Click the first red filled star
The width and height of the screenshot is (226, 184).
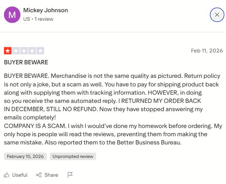(x=8, y=51)
